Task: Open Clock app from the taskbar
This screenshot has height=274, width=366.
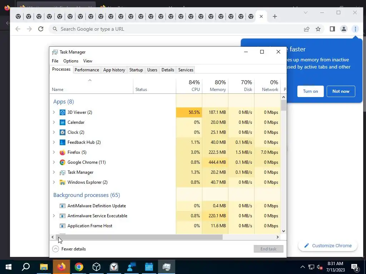Action: click(114, 267)
